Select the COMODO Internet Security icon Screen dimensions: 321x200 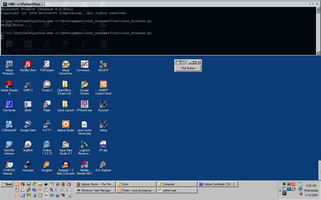(9, 167)
